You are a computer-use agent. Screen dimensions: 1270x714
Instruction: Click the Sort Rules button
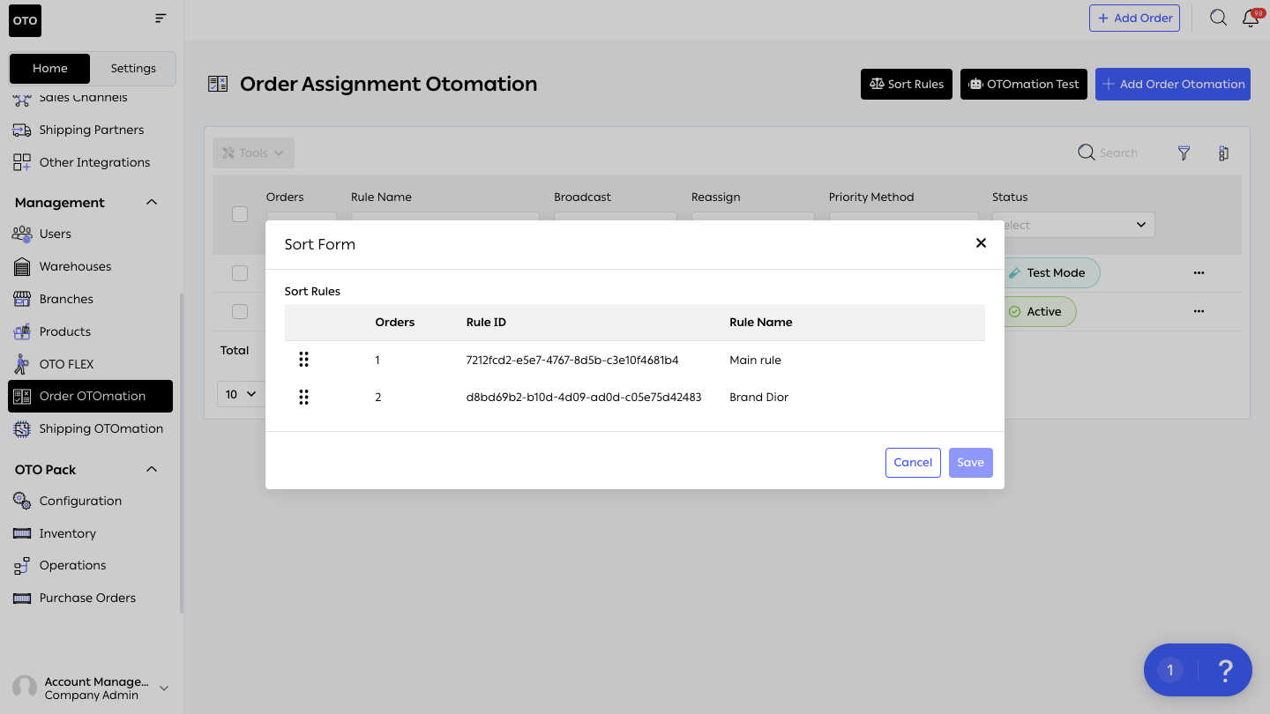tap(907, 84)
